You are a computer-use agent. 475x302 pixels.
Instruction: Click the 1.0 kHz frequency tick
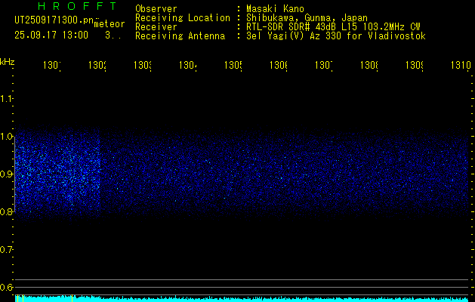(7, 137)
